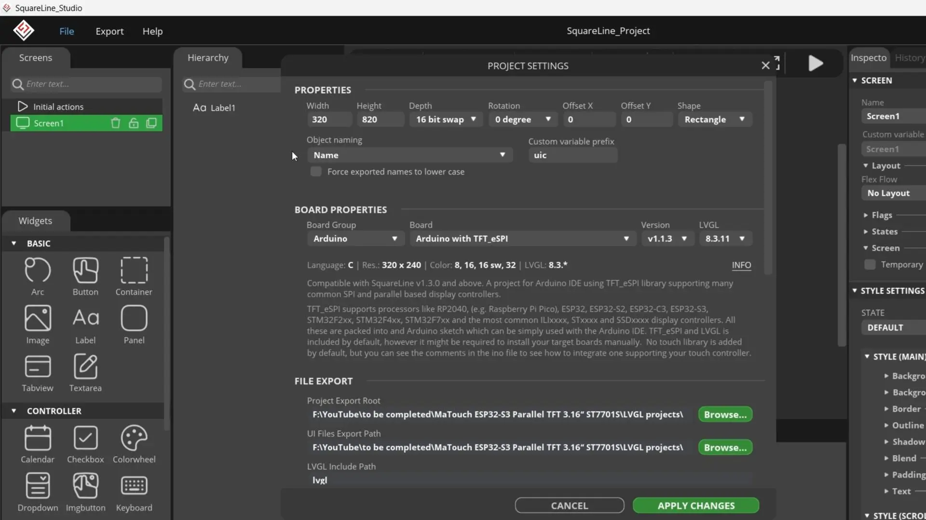Select the Colorwheel widget
The width and height of the screenshot is (926, 520).
(134, 444)
